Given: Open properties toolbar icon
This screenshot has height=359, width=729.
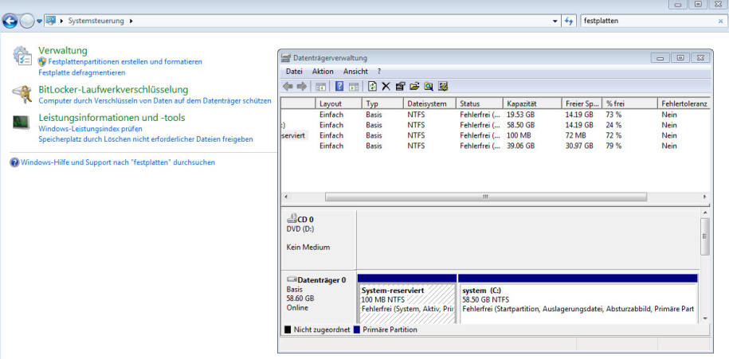Looking at the screenshot, I should click(x=400, y=87).
